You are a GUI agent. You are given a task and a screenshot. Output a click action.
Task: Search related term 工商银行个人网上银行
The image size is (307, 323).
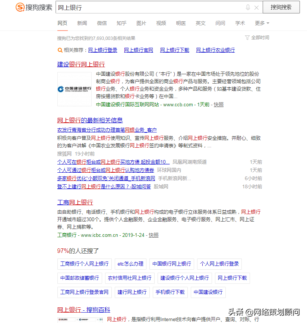pos(85,264)
